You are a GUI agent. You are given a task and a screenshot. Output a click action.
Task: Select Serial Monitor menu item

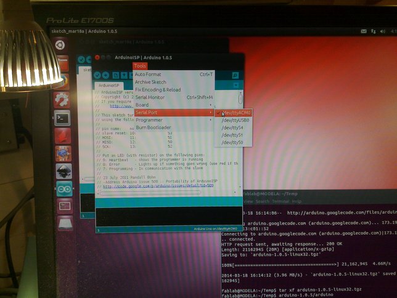[174, 97]
